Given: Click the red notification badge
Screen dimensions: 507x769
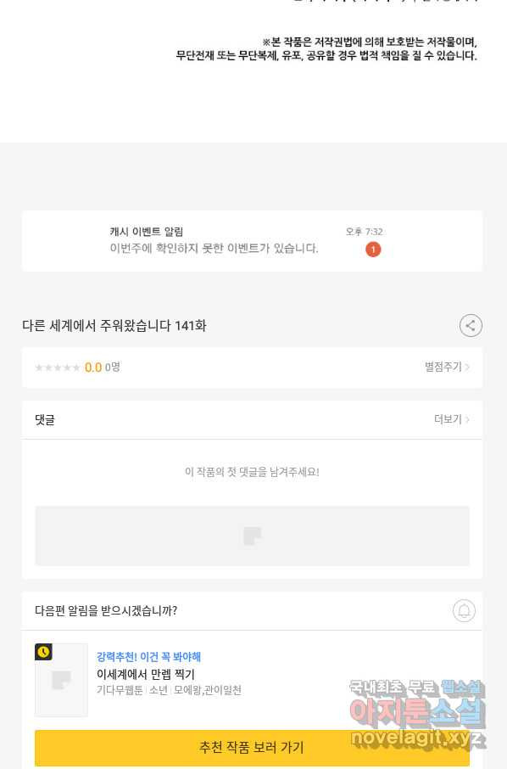Looking at the screenshot, I should (x=373, y=250).
